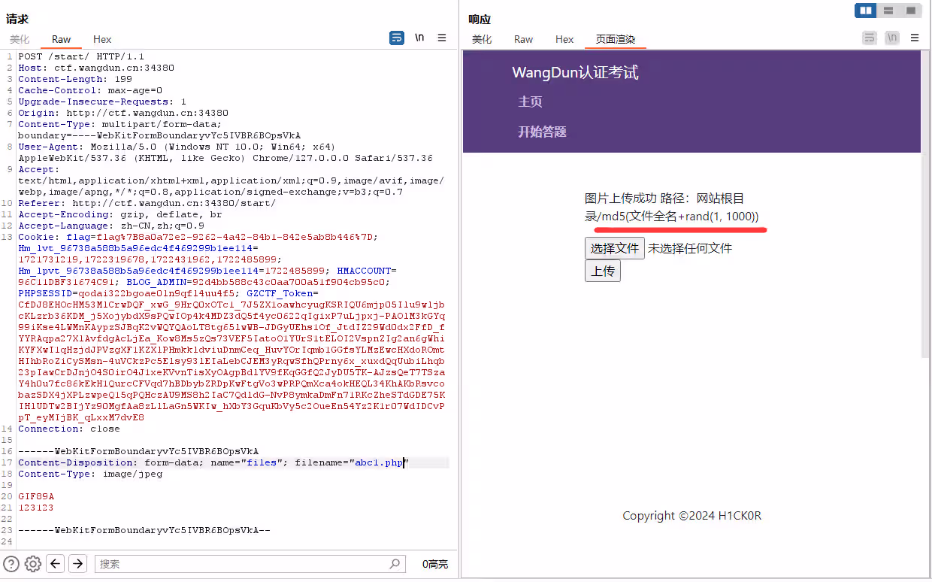This screenshot has width=932, height=582.
Task: Select the request 美化 tab
Action: (20, 39)
